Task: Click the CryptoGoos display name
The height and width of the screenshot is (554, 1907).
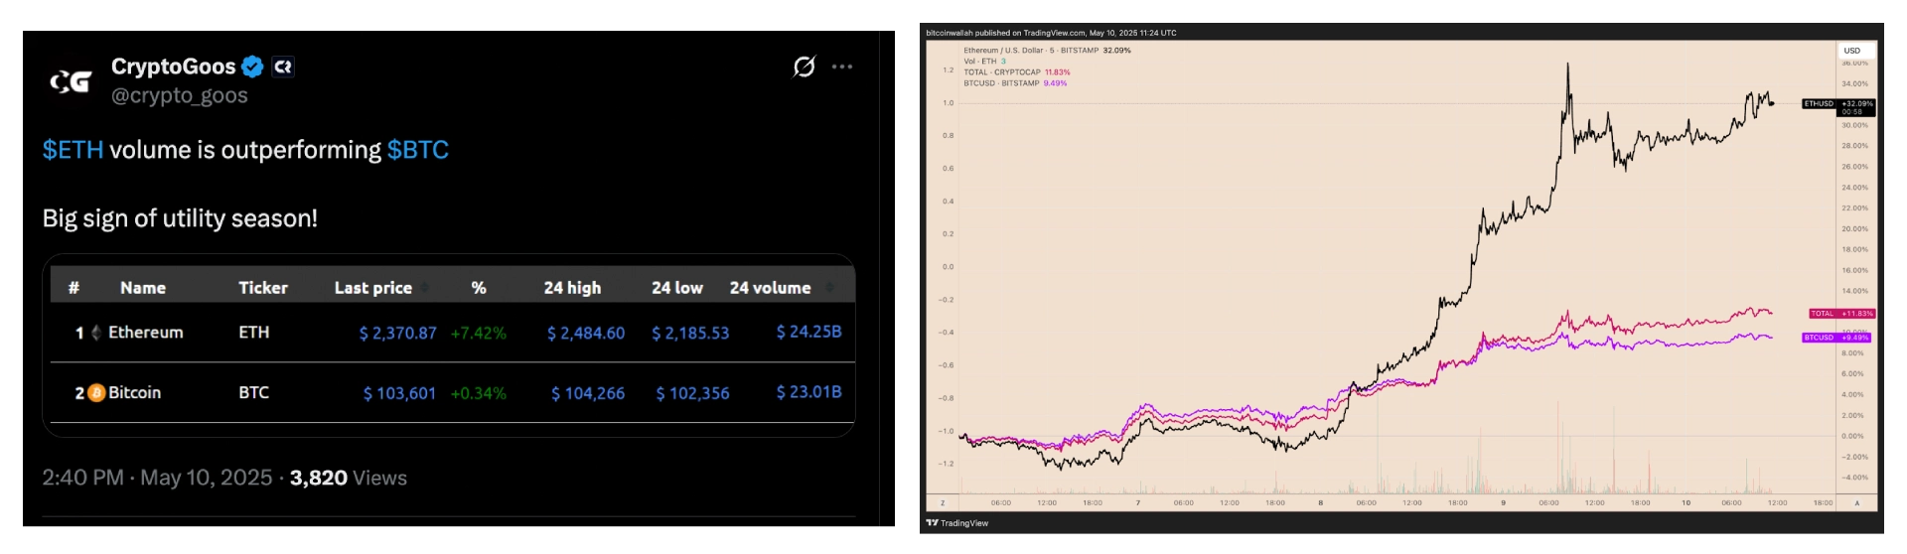Action: pyautogui.click(x=173, y=67)
